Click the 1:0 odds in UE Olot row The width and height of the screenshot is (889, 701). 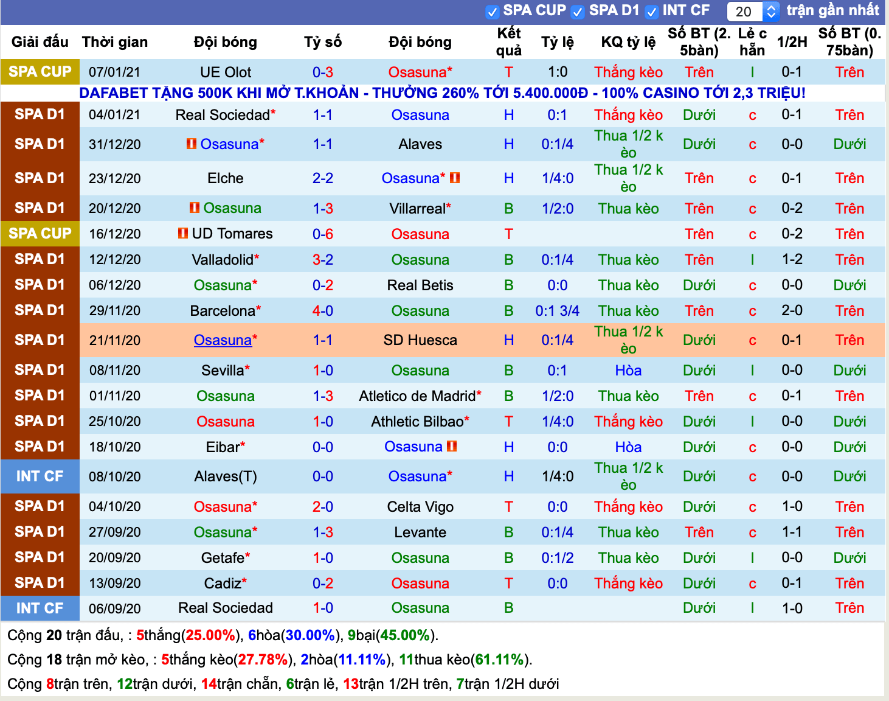pos(558,72)
